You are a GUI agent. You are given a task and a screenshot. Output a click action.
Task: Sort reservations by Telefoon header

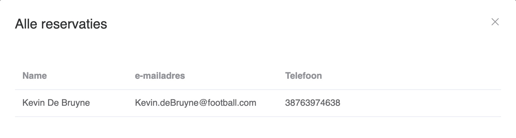tap(303, 76)
